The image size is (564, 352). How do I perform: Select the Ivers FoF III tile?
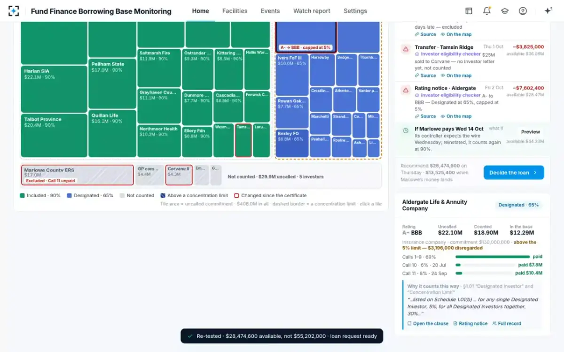(292, 75)
